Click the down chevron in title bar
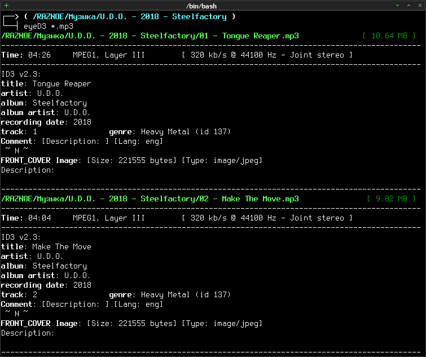This screenshot has width=426, height=357. point(397,6)
